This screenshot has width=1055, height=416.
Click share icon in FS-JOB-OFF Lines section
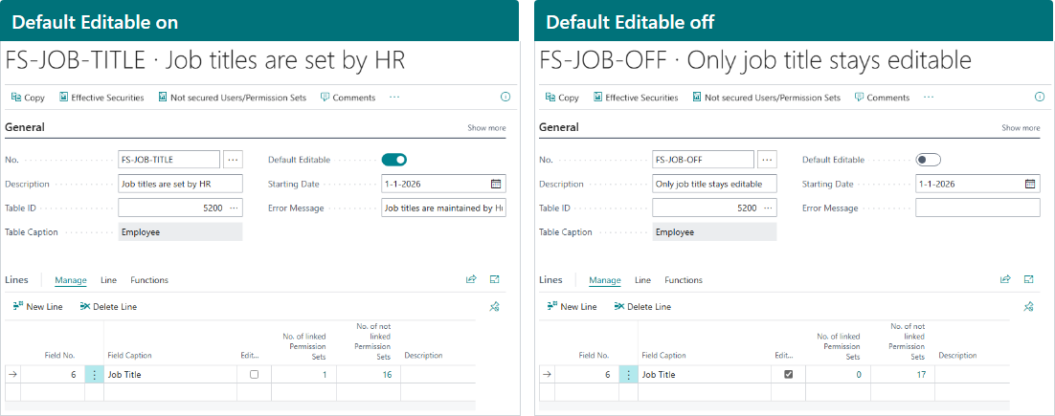coord(1006,279)
